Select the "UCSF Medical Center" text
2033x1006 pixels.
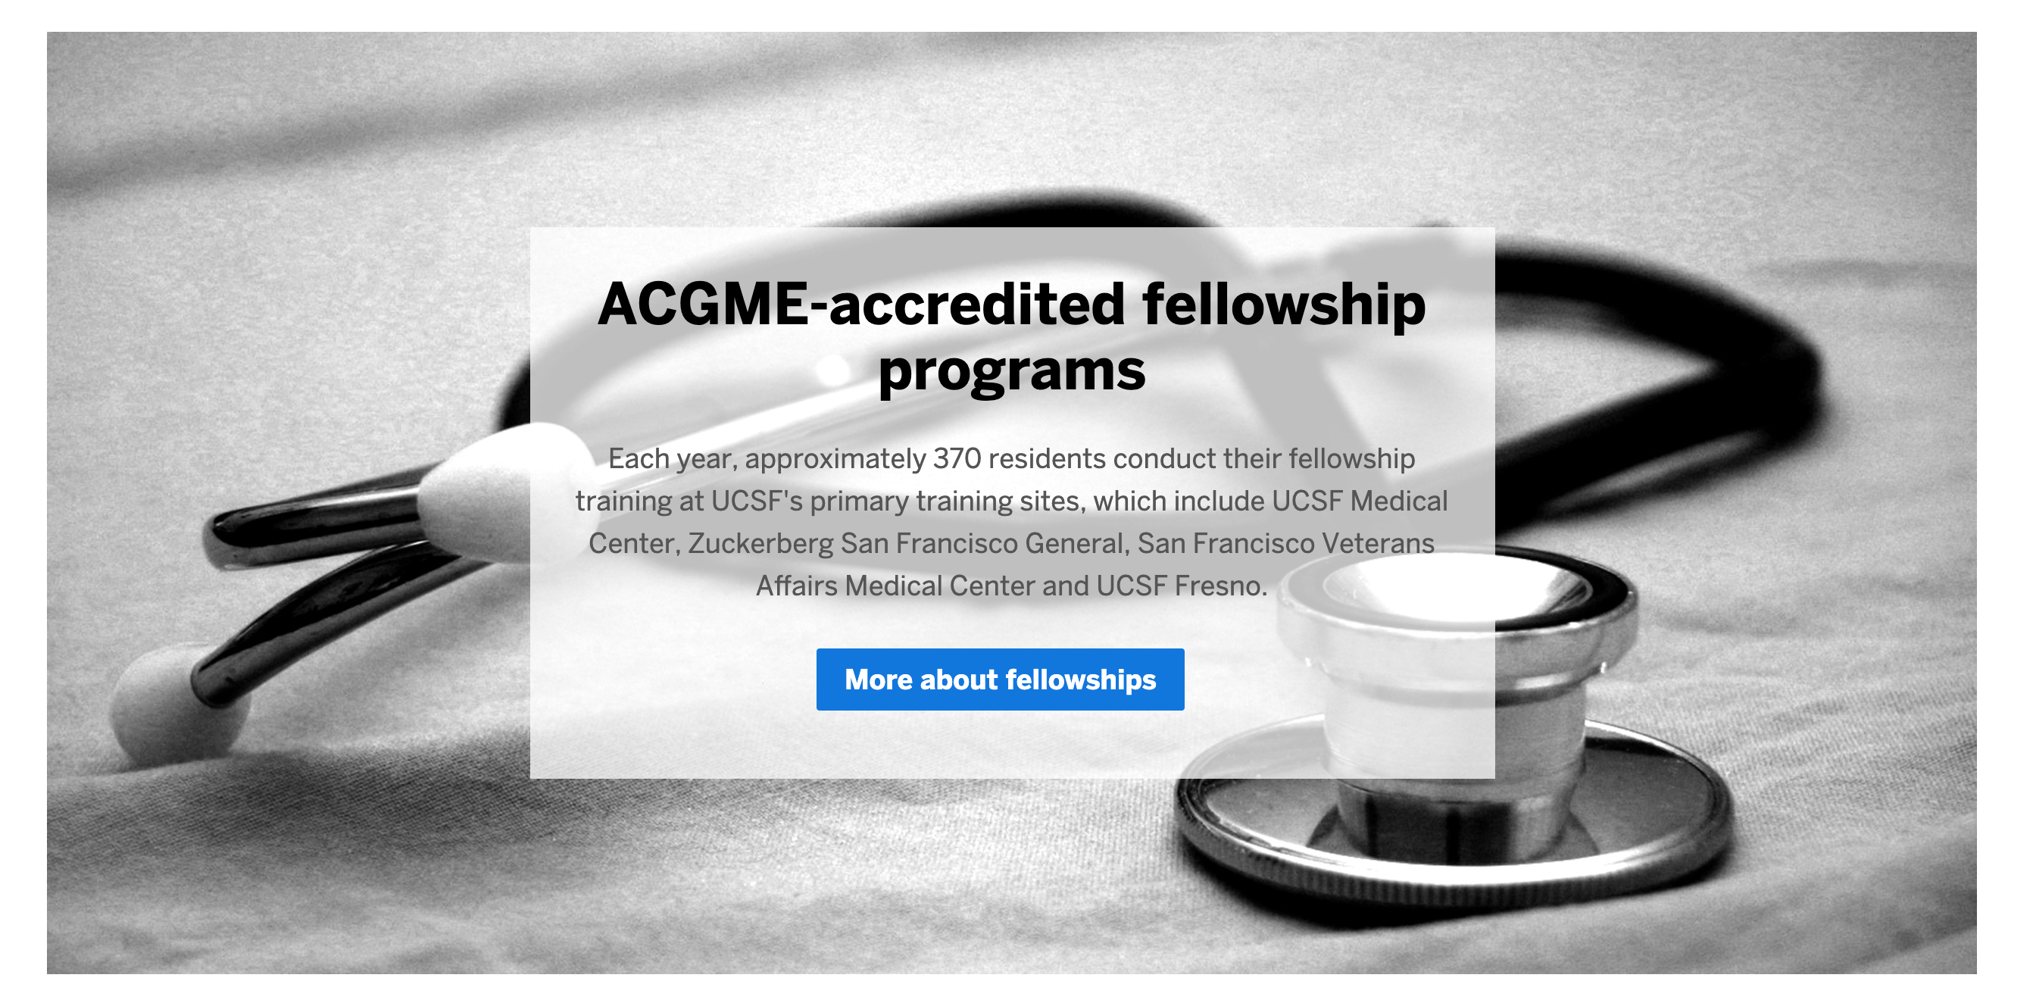point(1359,501)
